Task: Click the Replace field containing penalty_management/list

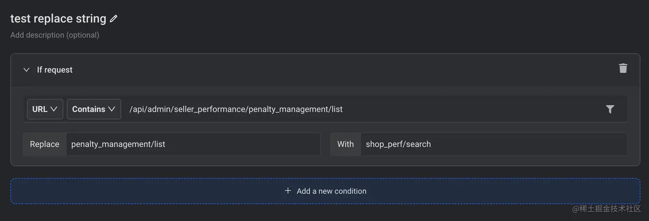Action: point(192,144)
